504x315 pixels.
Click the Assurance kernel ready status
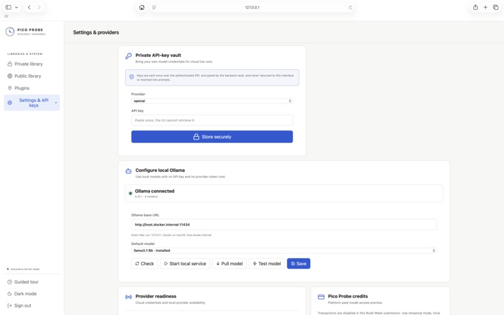tap(25, 269)
